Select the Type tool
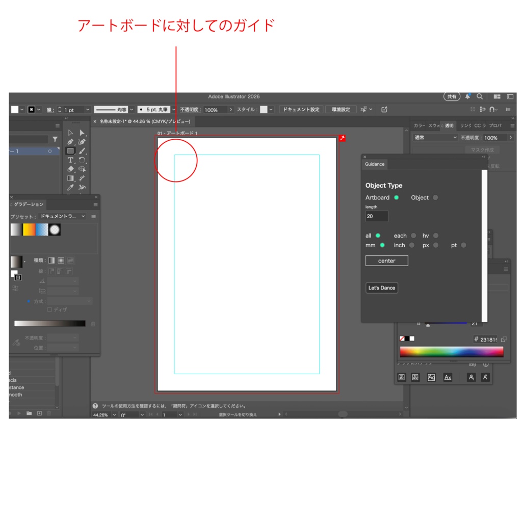Image resolution: width=522 pixels, height=522 pixels. tap(70, 160)
